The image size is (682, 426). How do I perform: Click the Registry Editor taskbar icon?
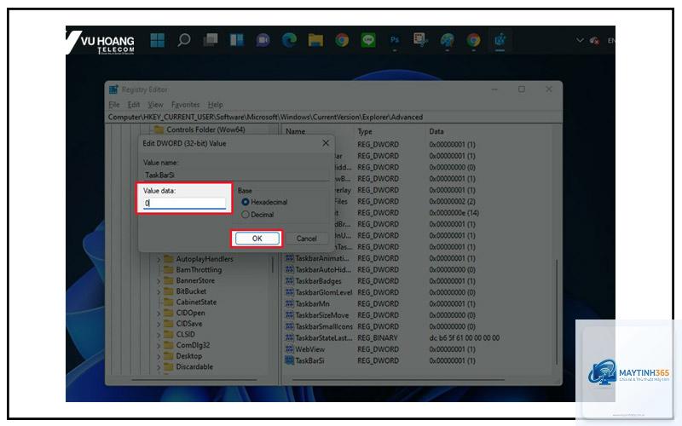click(x=500, y=40)
